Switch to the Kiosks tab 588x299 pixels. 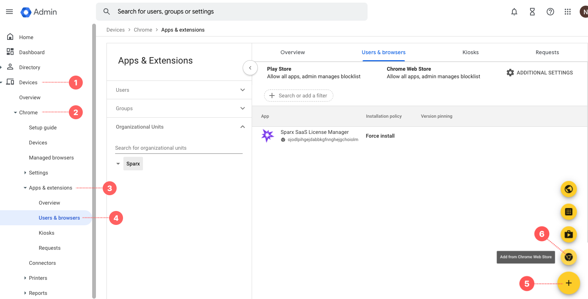(470, 52)
